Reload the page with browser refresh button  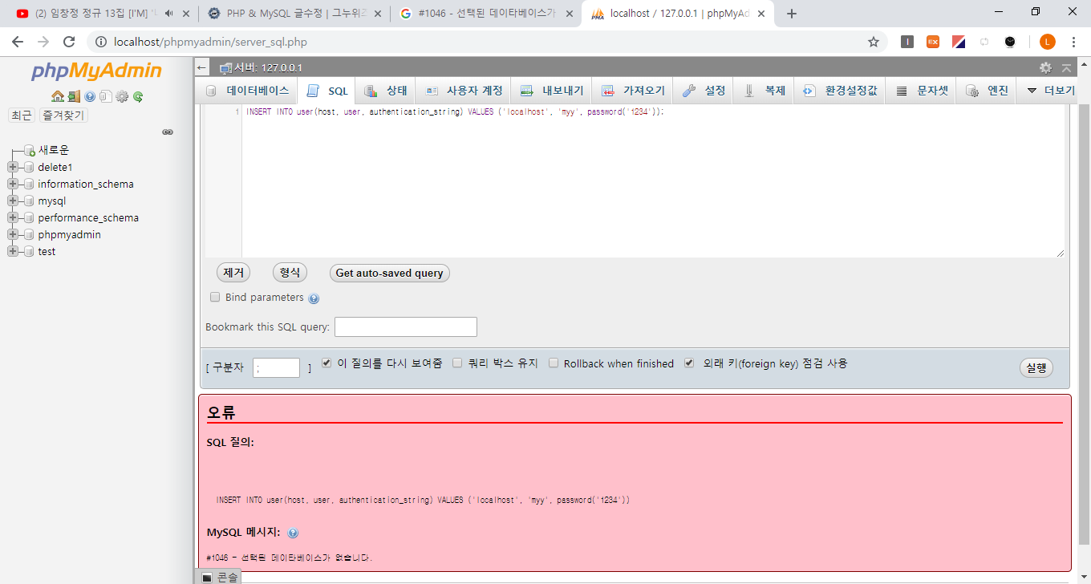click(x=69, y=42)
